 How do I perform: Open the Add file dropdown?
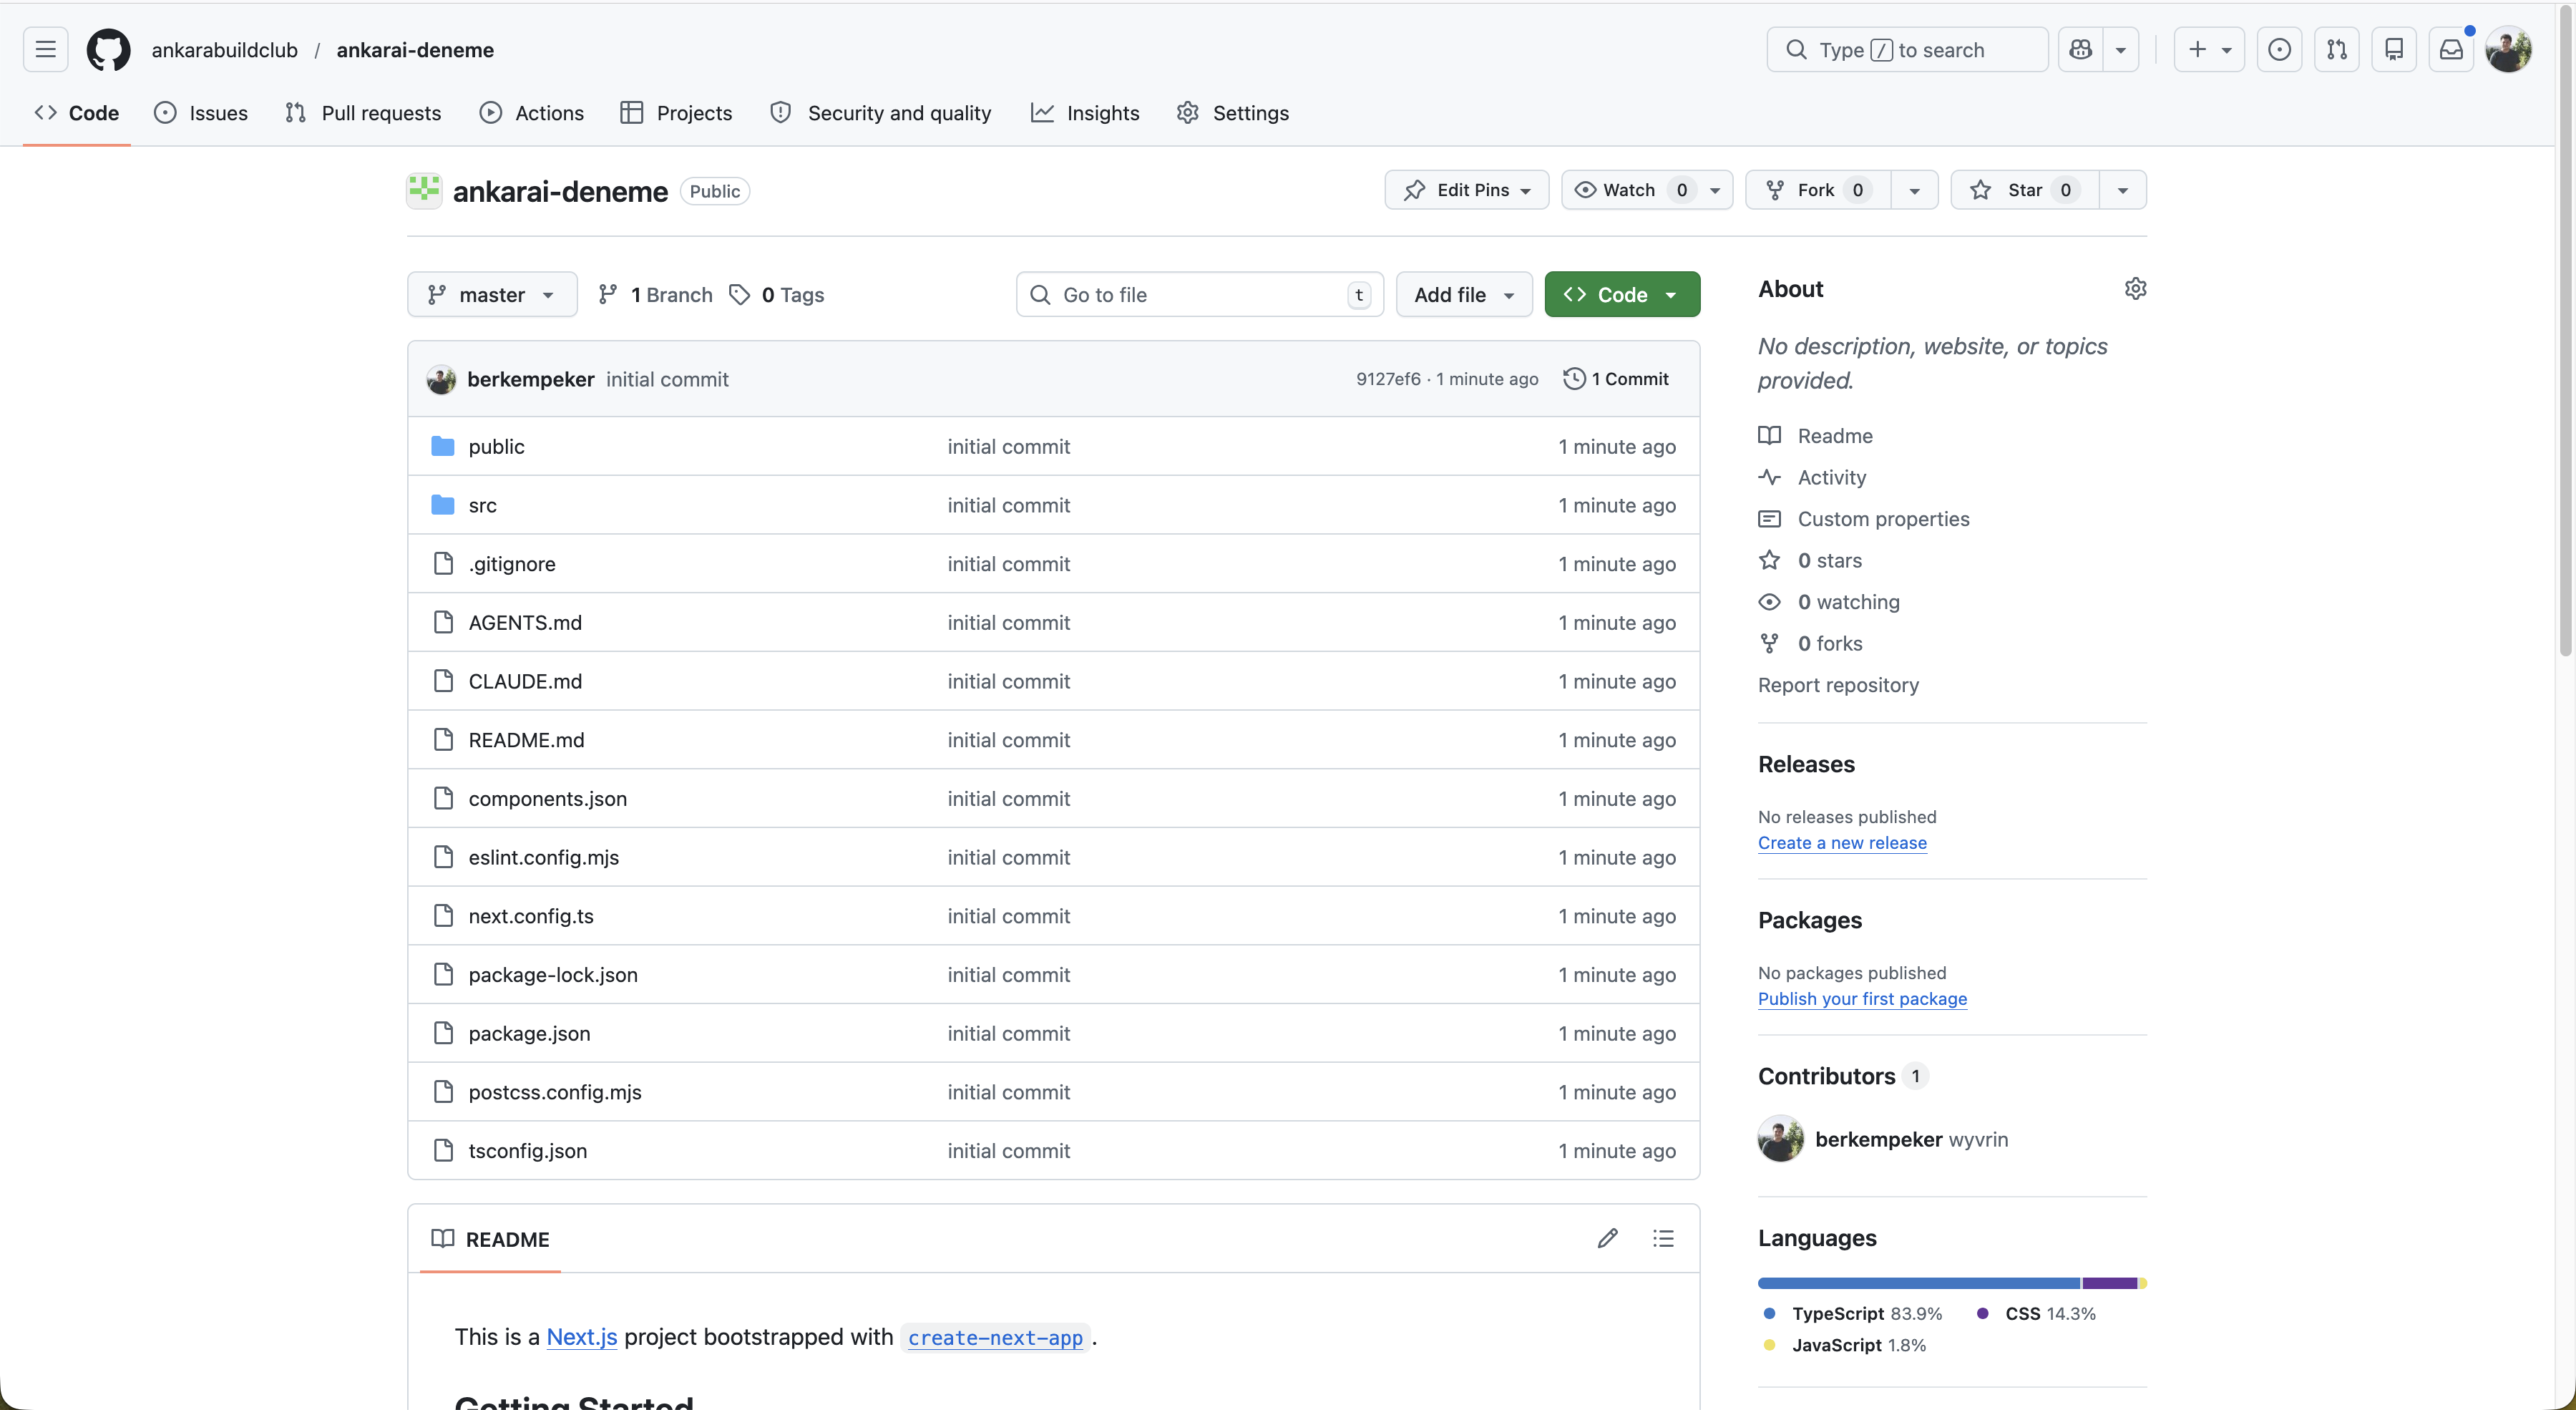click(x=1463, y=294)
